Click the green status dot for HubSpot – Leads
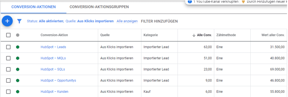288x97 pixels. (x=18, y=47)
